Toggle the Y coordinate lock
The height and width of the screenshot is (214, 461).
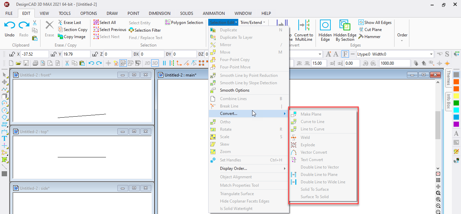(x=53, y=54)
